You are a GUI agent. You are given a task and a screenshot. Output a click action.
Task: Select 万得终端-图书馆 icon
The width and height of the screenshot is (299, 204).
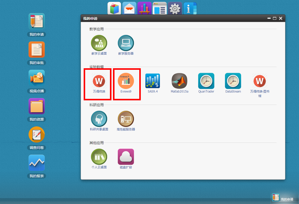click(260, 81)
